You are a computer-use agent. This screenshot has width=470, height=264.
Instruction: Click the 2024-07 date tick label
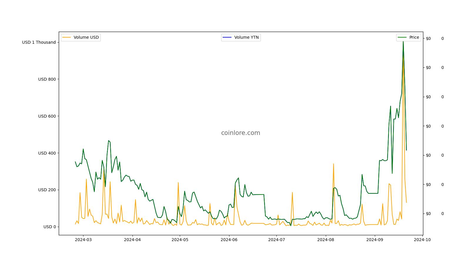coord(276,240)
